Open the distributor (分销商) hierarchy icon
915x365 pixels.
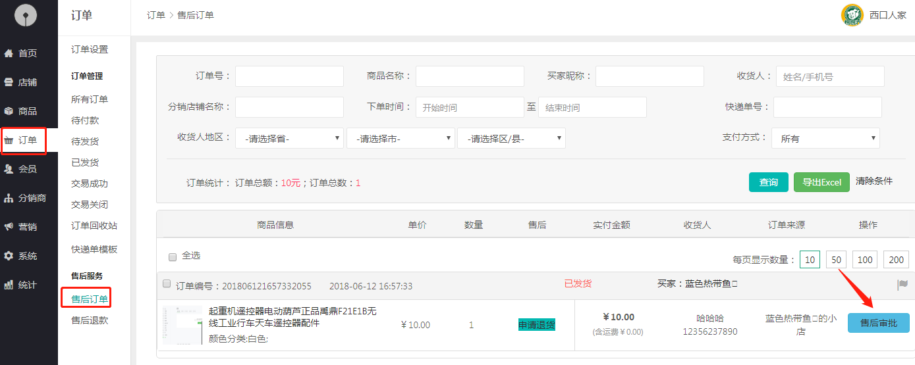coord(9,198)
